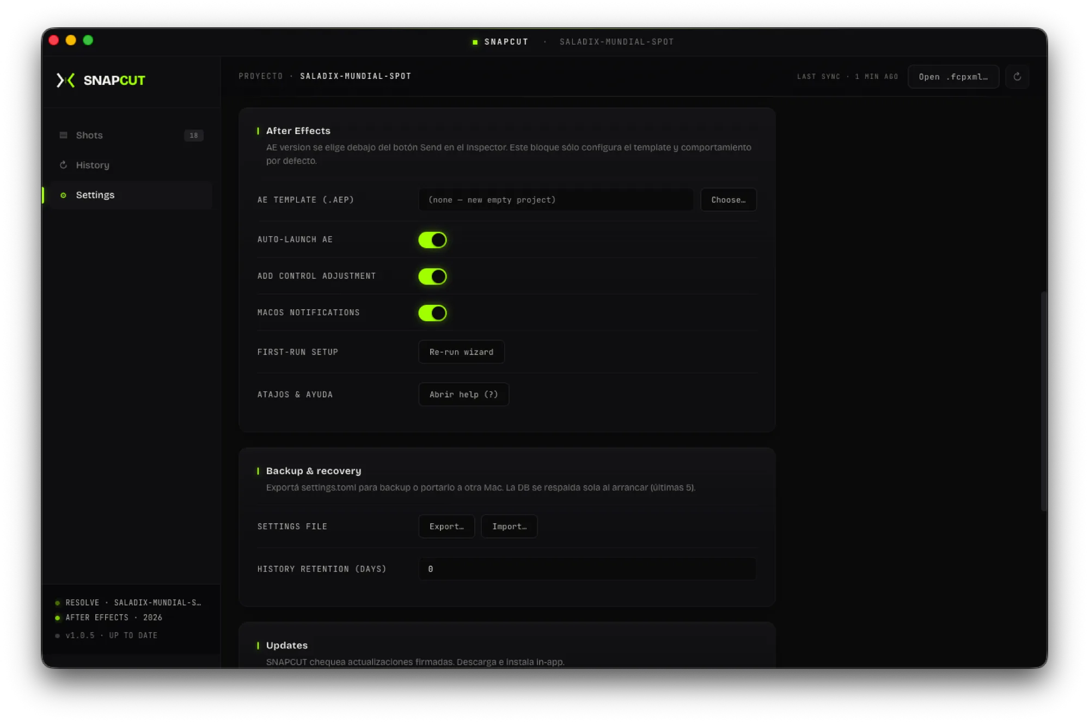Screen dimensions: 1089x723
Task: Click SALADIX-MUNDIAL-SPOT in the title bar
Action: (x=617, y=42)
